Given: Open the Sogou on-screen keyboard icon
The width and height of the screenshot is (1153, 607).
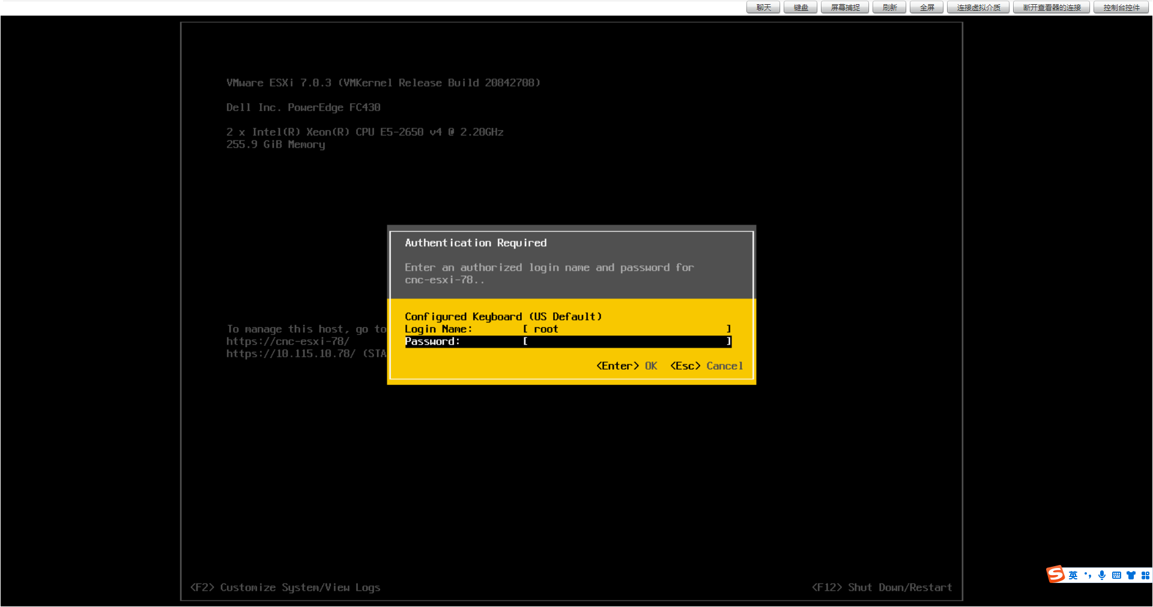Looking at the screenshot, I should point(1116,575).
